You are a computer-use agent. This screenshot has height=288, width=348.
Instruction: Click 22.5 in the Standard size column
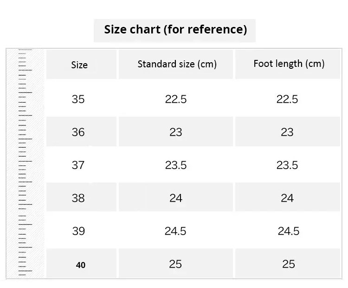click(176, 99)
